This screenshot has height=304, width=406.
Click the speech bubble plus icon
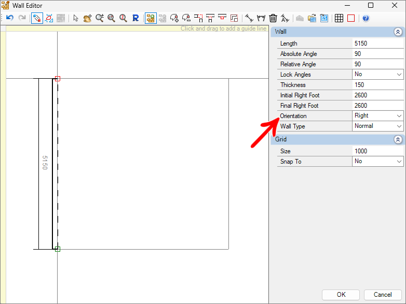[174, 18]
